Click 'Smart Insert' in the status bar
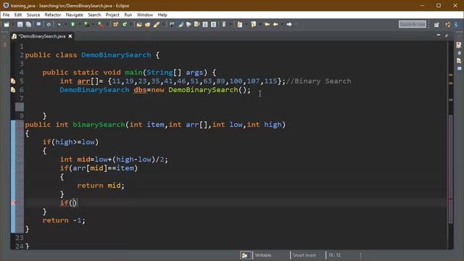This screenshot has height=261, width=464. click(304, 255)
